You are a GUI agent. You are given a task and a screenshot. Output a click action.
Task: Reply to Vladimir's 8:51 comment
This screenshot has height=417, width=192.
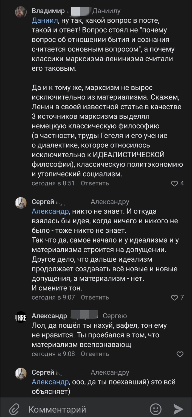[95, 183]
